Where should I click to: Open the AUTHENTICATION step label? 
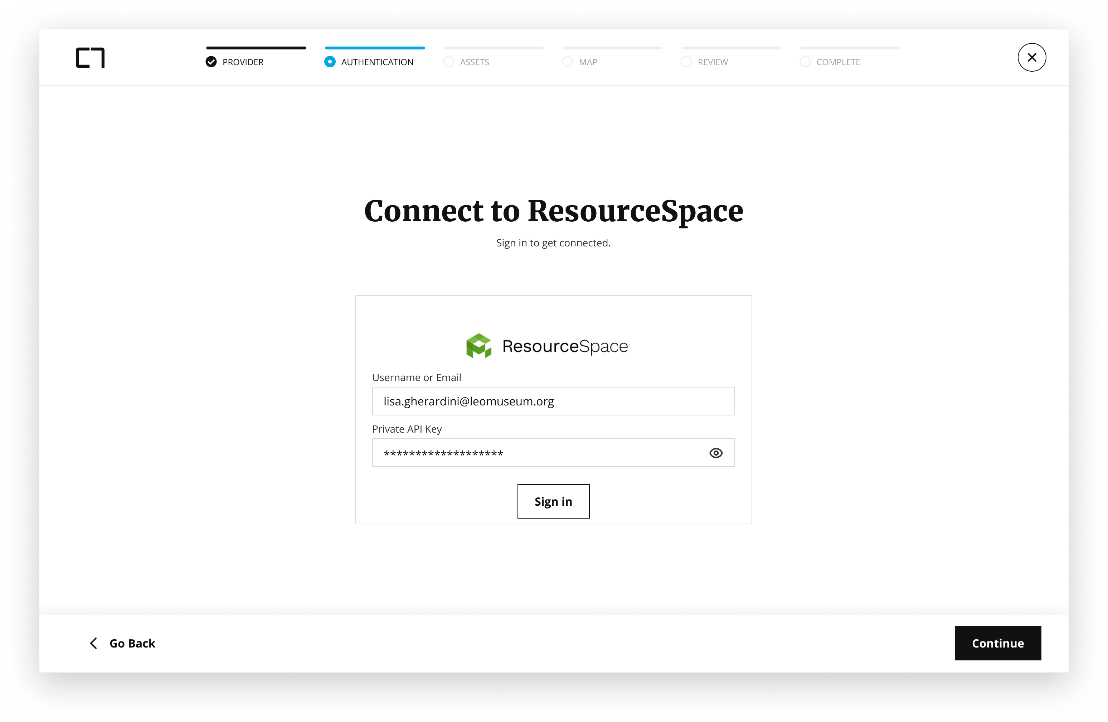point(377,62)
